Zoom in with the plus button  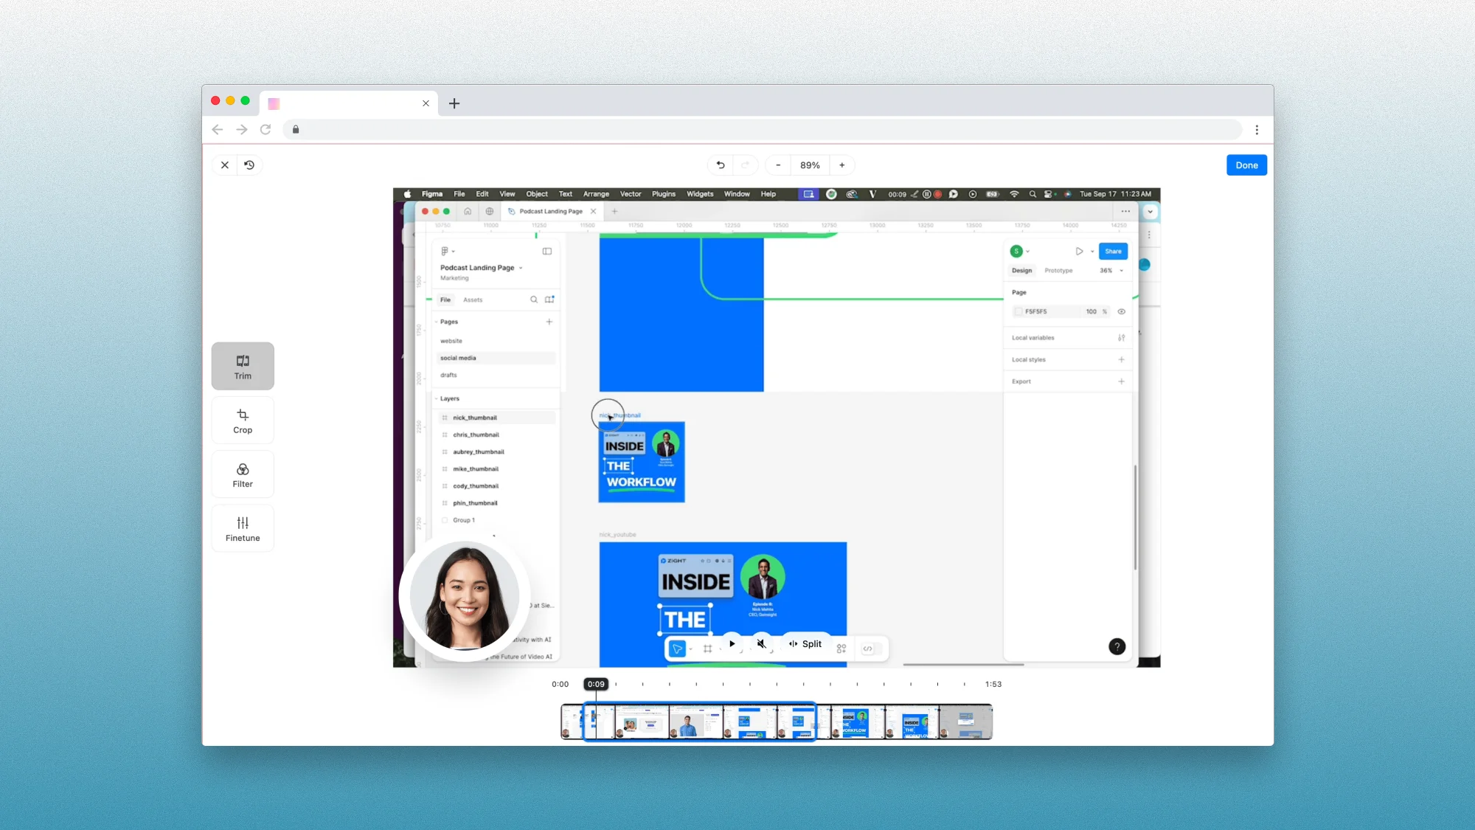pos(841,165)
